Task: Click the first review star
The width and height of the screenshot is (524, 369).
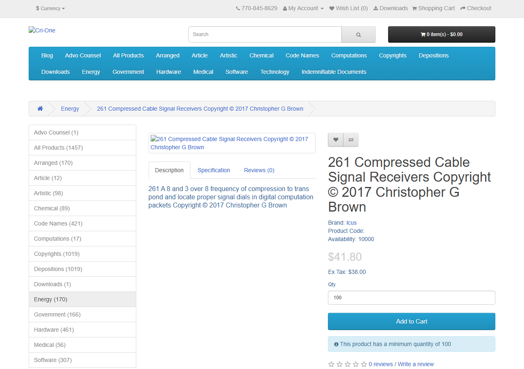Action: click(x=331, y=364)
